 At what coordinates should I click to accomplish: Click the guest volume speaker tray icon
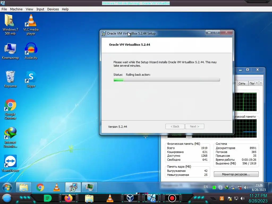[246, 187]
